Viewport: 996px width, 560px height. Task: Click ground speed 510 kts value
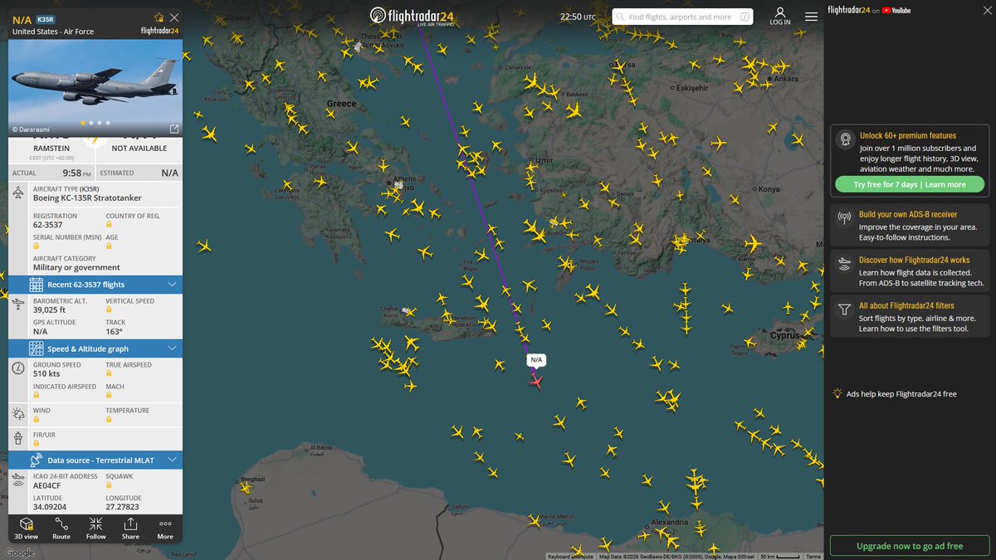point(47,374)
